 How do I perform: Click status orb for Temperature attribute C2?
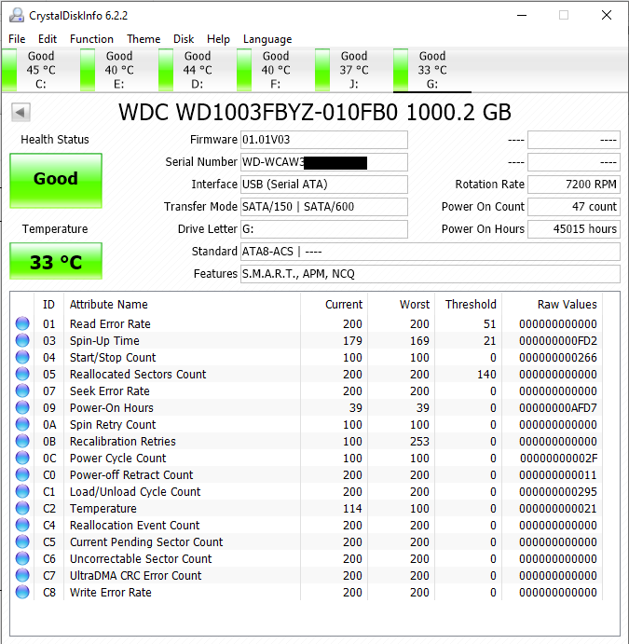point(22,509)
